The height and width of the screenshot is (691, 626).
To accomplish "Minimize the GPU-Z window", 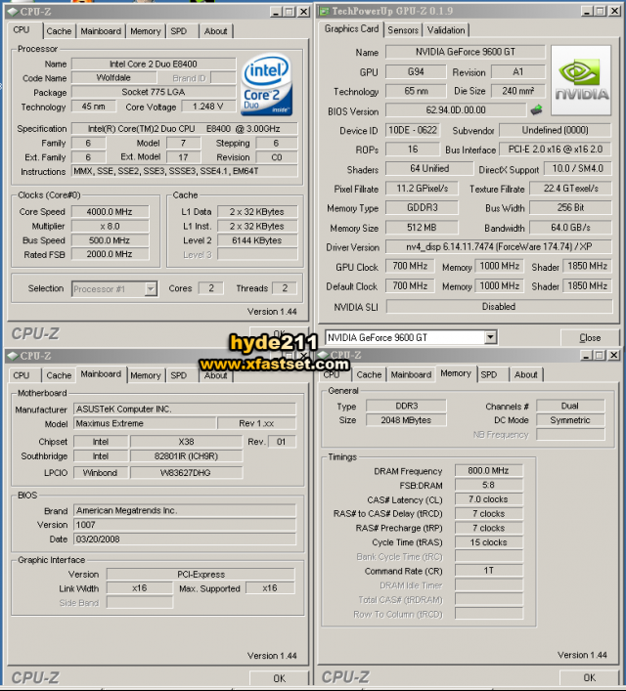I will 586,12.
